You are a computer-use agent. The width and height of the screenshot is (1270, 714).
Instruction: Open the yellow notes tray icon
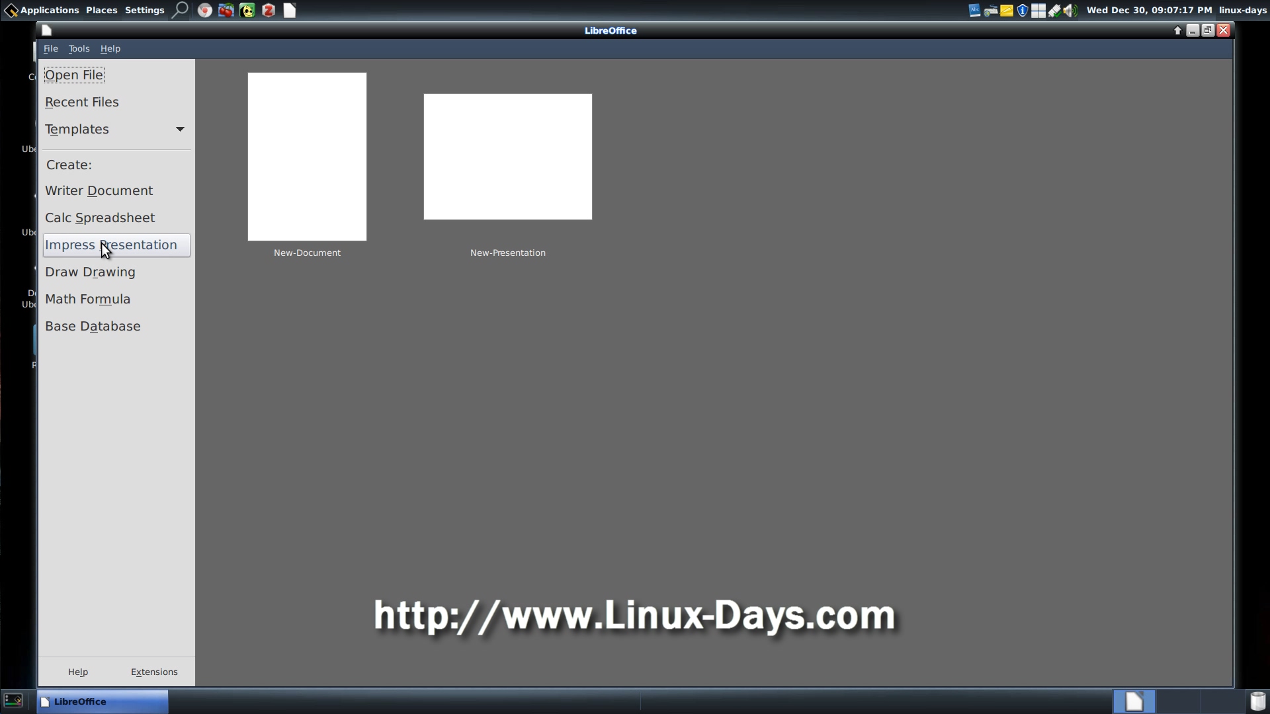pos(1006,10)
